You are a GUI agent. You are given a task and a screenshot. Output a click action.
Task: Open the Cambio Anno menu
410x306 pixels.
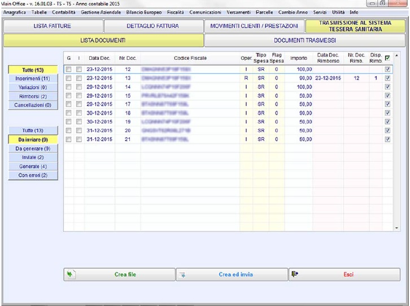[293, 12]
